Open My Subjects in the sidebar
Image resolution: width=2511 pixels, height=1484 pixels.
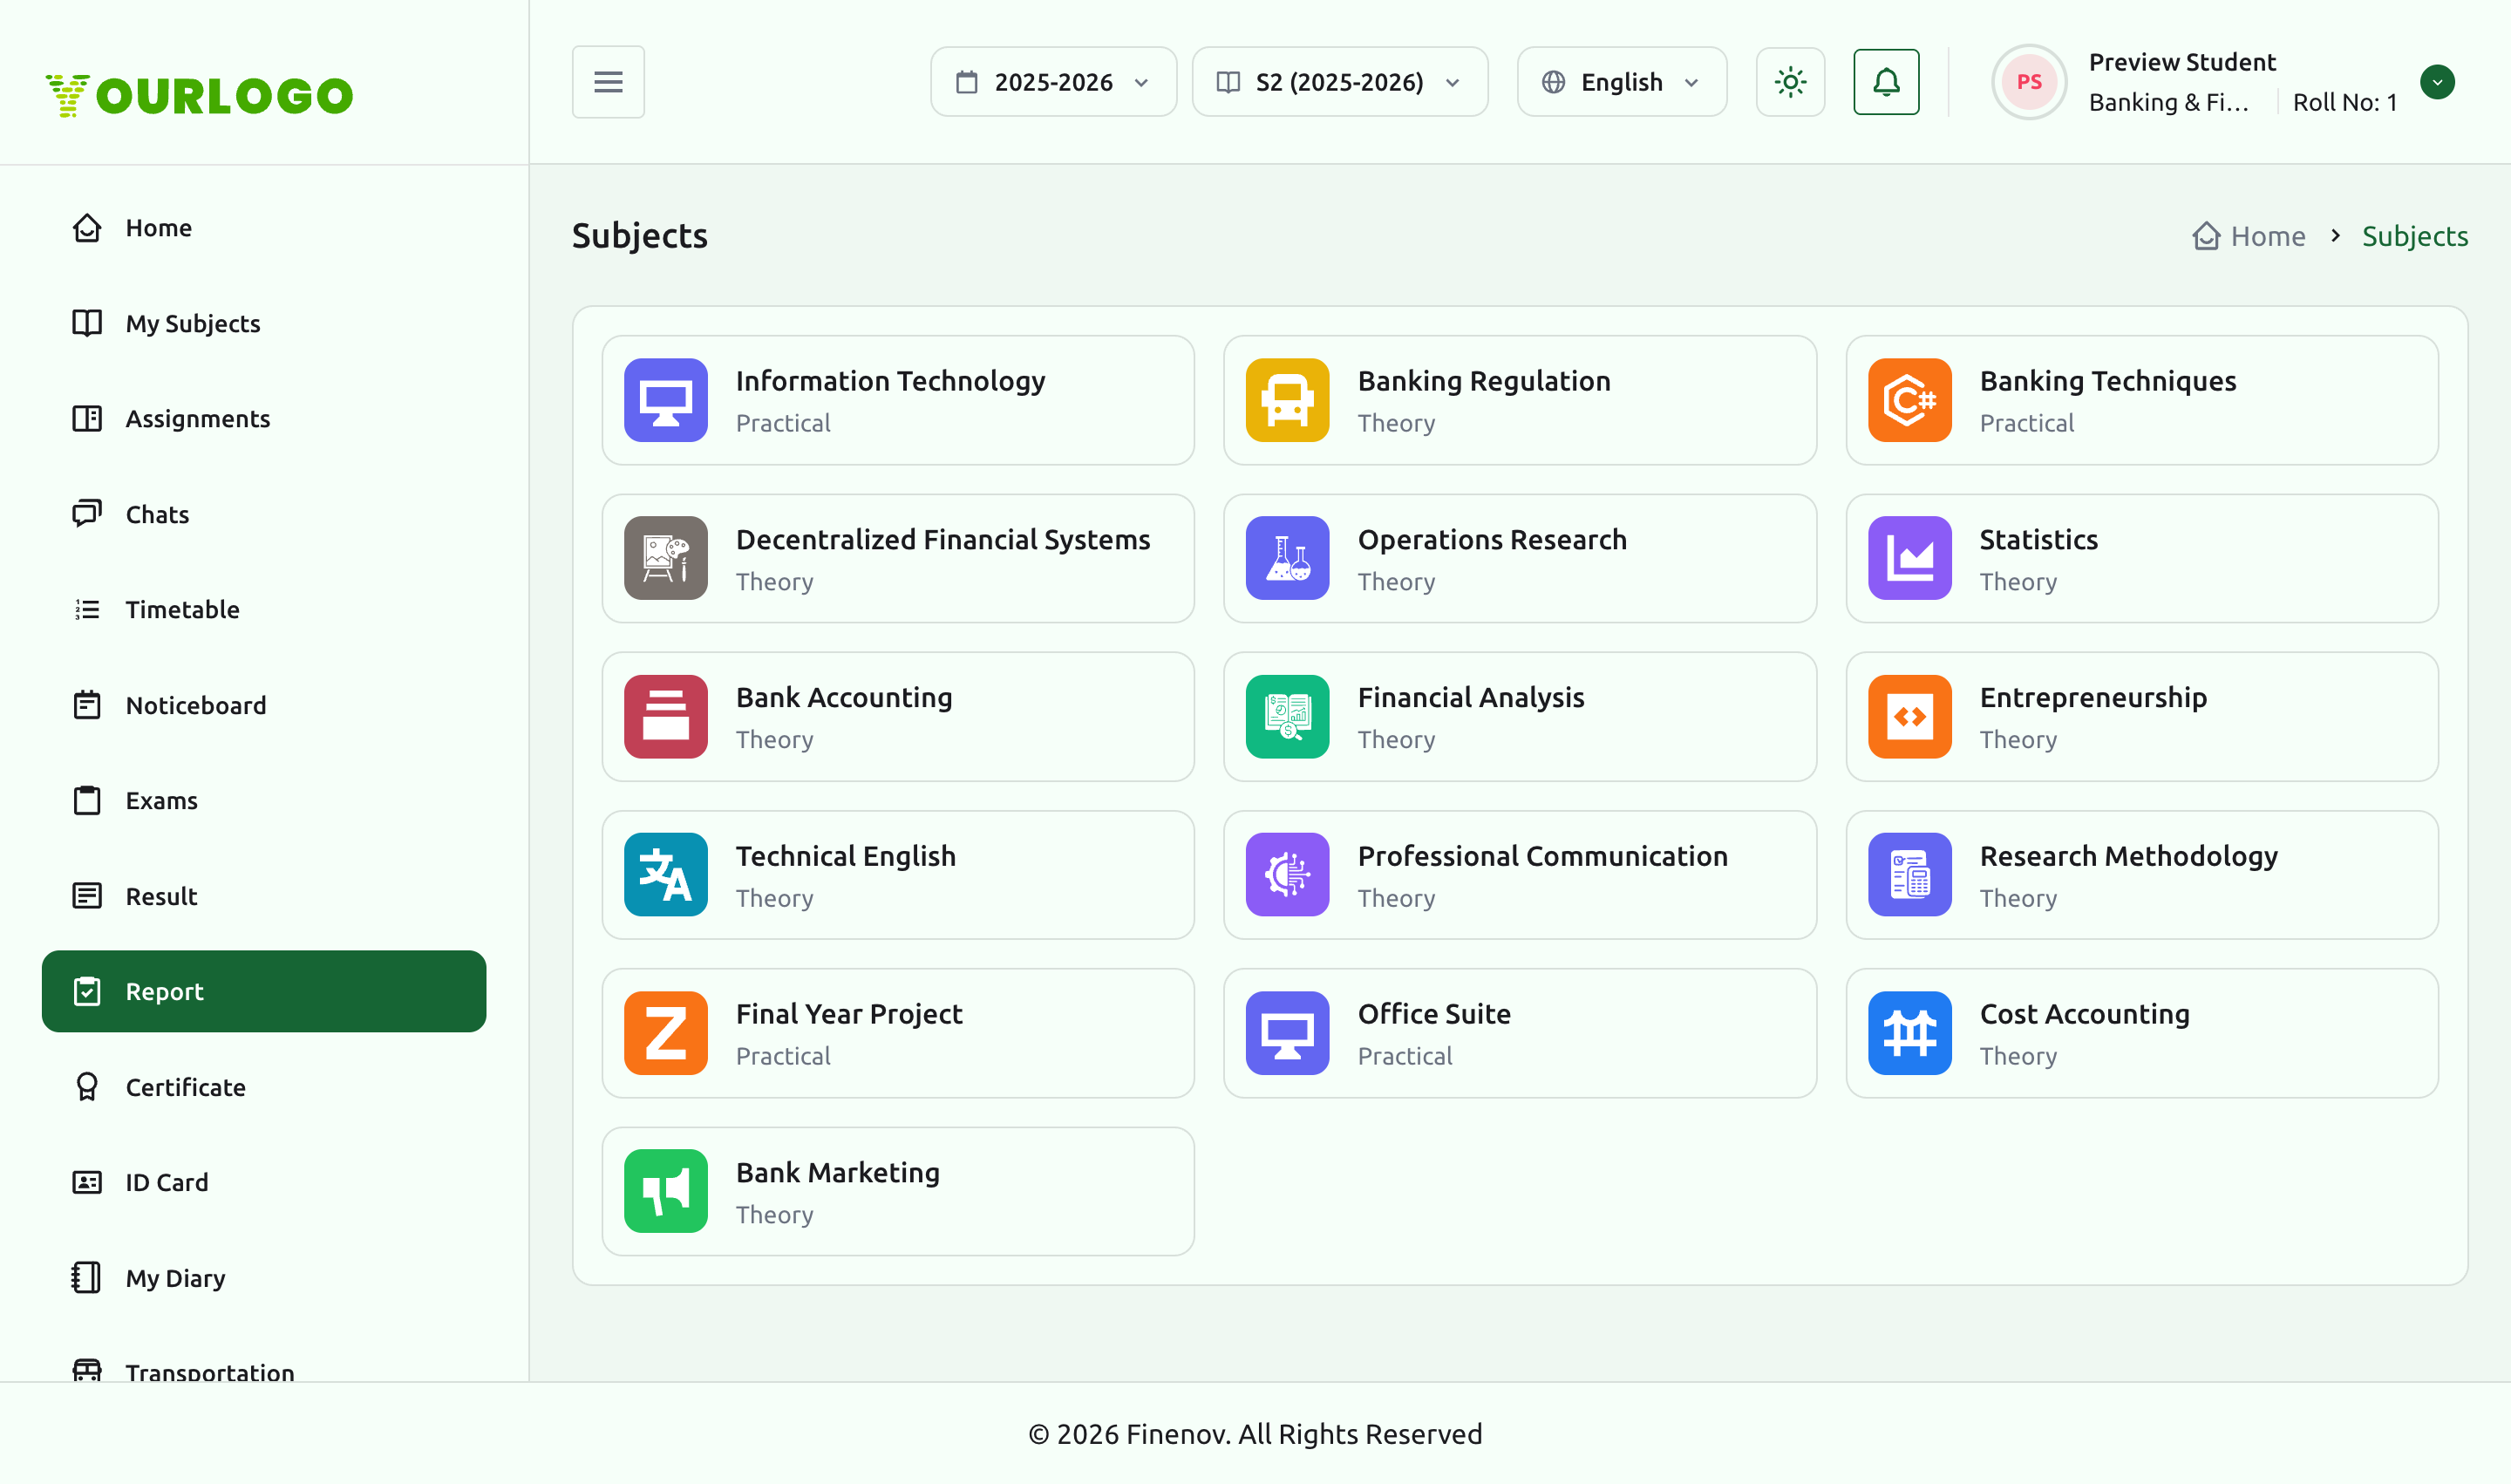264,323
